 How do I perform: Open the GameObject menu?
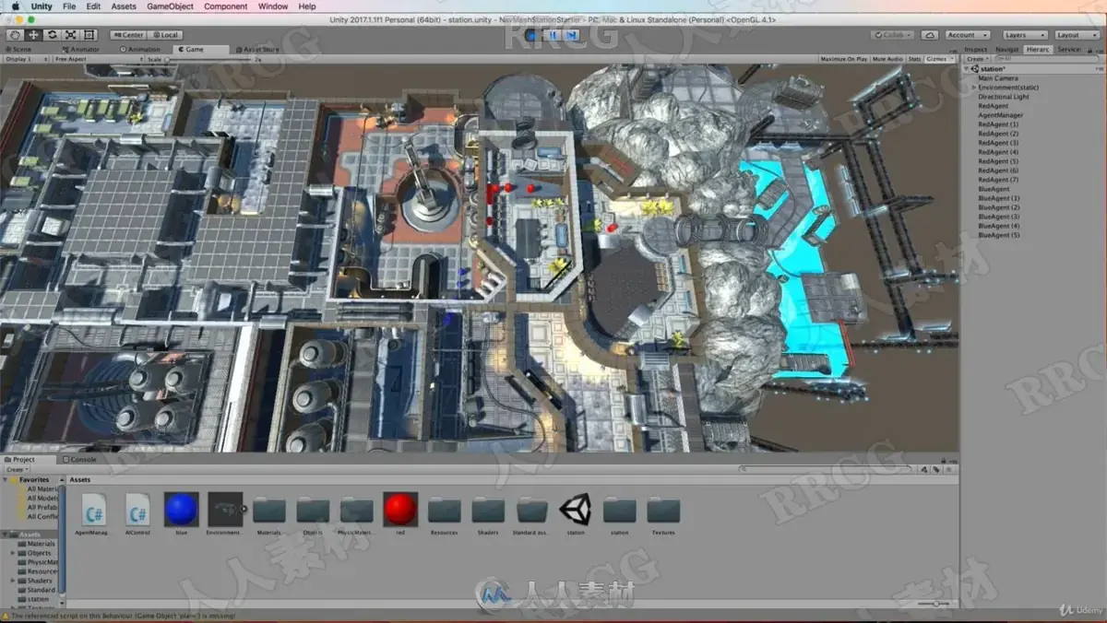(170, 6)
